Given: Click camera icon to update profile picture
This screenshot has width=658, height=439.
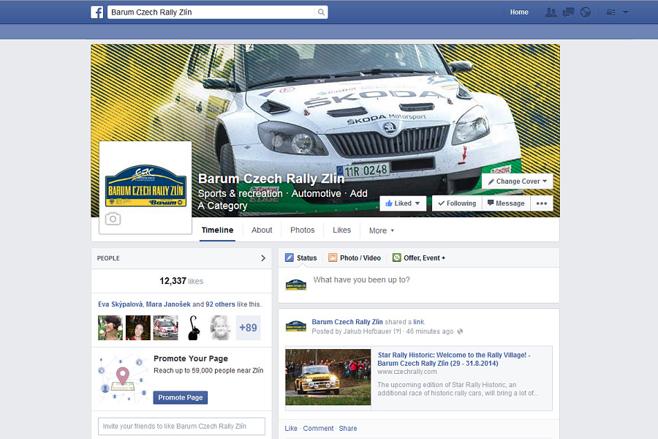Looking at the screenshot, I should pyautogui.click(x=113, y=219).
